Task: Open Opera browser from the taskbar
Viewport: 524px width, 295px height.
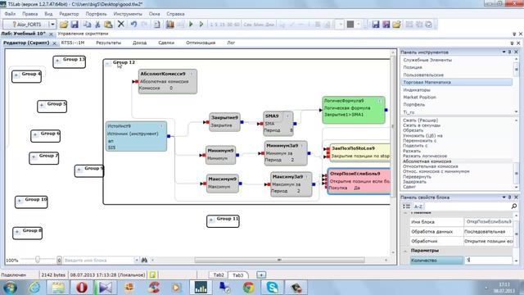Action: pyautogui.click(x=82, y=288)
